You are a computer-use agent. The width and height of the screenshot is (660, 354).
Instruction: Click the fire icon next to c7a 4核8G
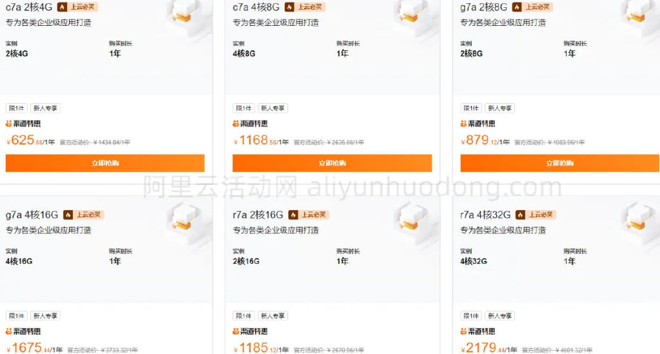point(289,7)
